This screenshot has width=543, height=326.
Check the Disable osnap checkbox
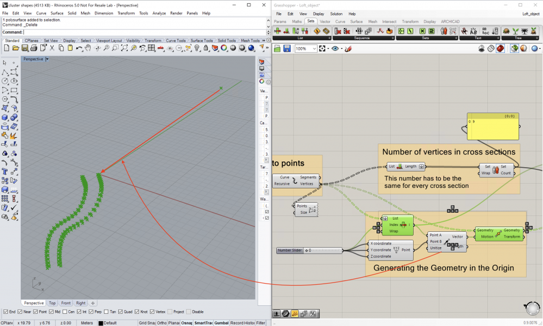click(188, 312)
